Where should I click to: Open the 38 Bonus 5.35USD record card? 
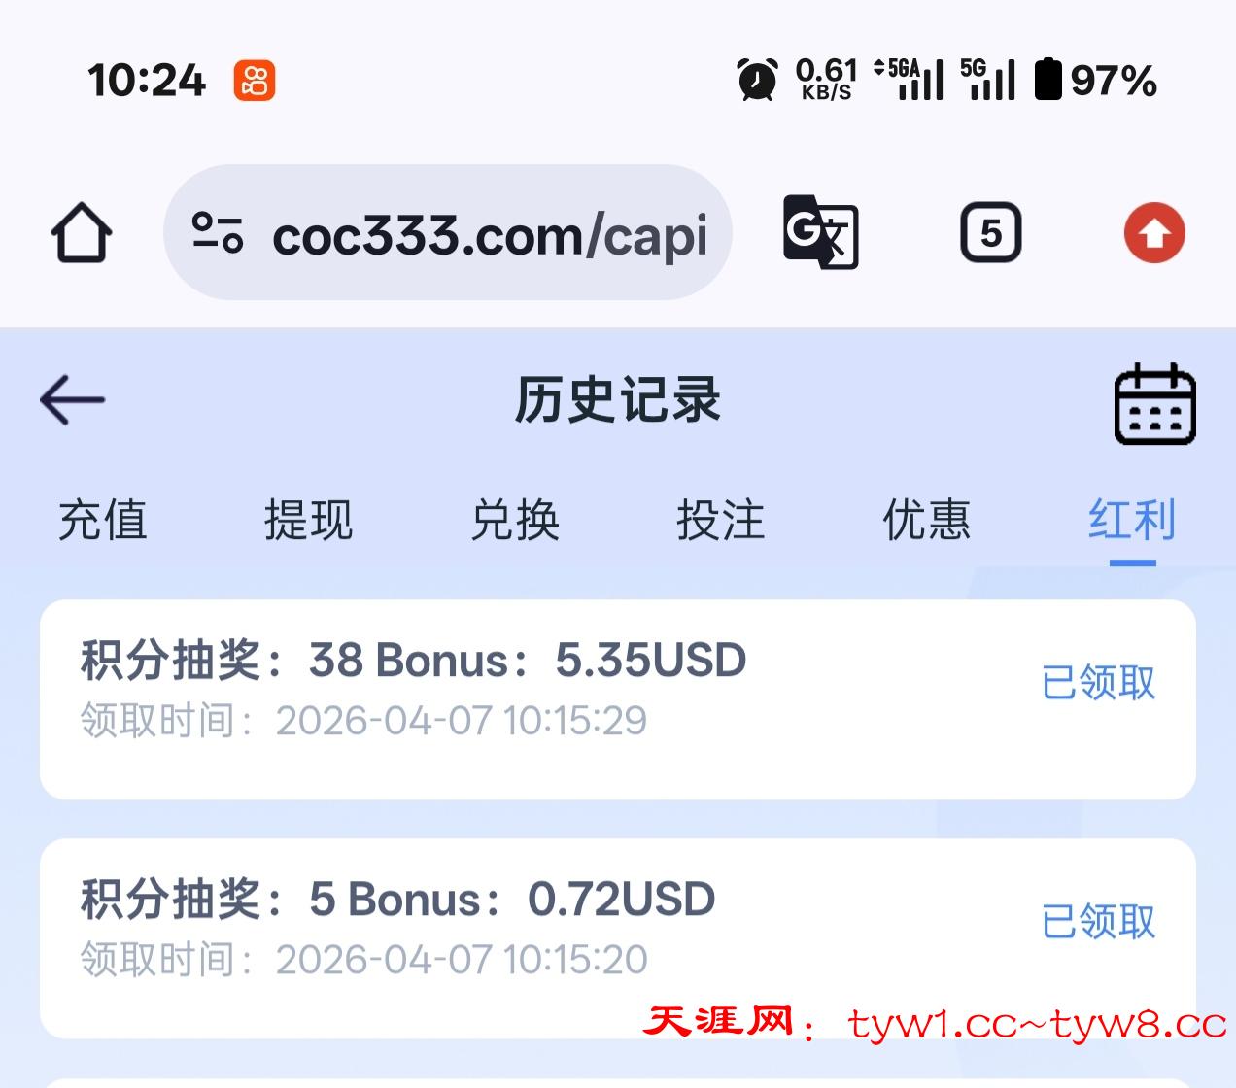pyautogui.click(x=618, y=699)
